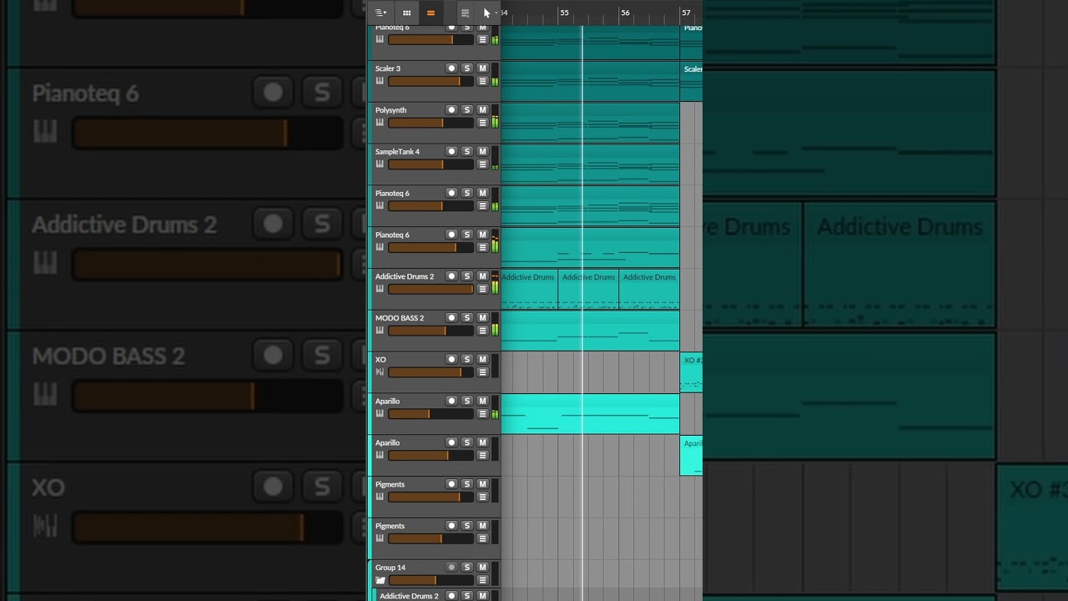
Task: Click the Scaler 3 track's keyboard instrument icon
Action: pos(380,81)
